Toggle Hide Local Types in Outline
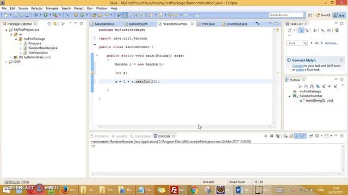 335,86
